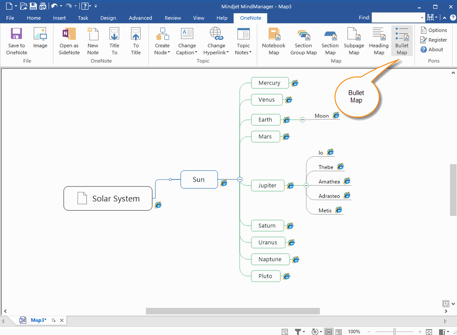Viewport: 457px width, 335px height.
Task: Open the hyperlink icon beside Solar System
Action: click(158, 205)
